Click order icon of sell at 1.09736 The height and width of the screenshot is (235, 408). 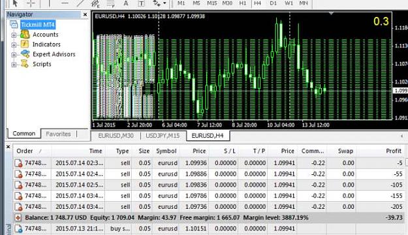[x=18, y=207]
